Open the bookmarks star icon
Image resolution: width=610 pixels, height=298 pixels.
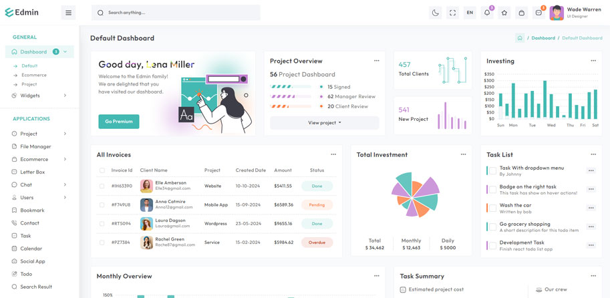point(504,13)
